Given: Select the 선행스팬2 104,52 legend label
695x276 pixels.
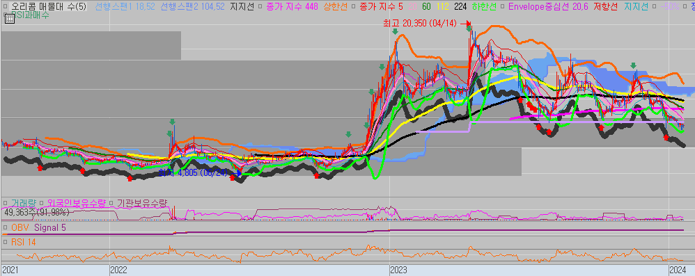Looking at the screenshot, I should tap(192, 7).
